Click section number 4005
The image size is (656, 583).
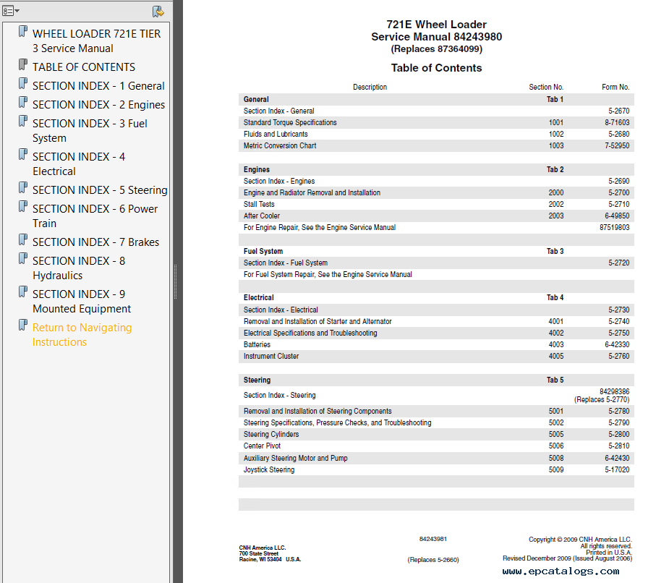(x=556, y=356)
